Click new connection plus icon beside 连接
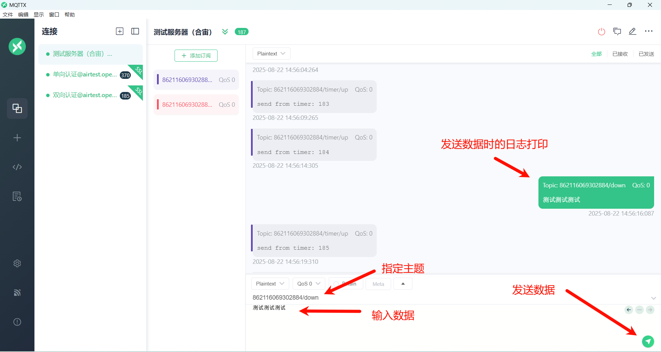 pyautogui.click(x=119, y=31)
